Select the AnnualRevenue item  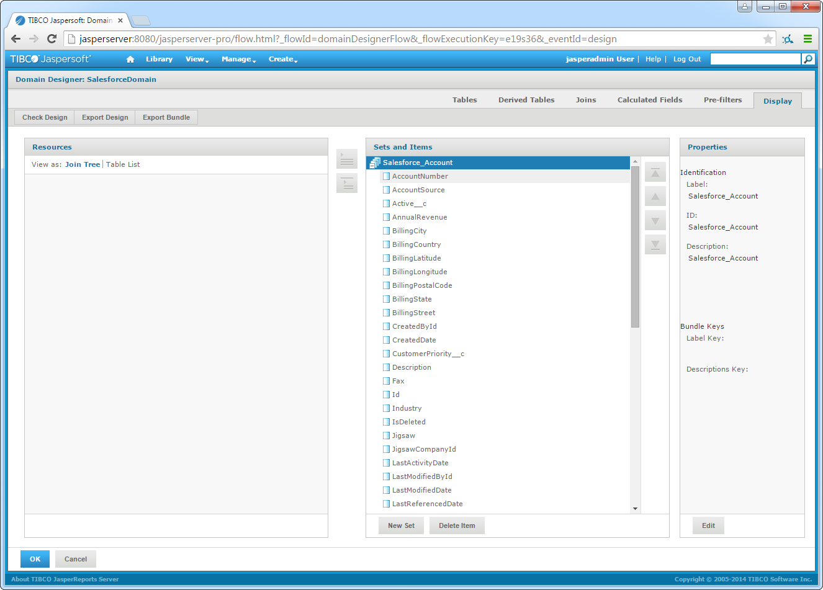tap(420, 217)
